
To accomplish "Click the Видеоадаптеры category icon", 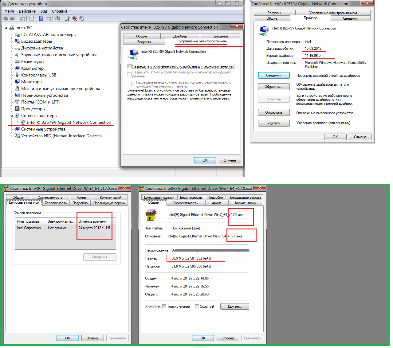I will [x=17, y=41].
